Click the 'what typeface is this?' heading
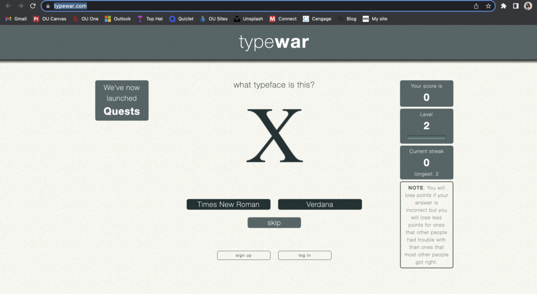537x294 pixels. click(x=274, y=85)
